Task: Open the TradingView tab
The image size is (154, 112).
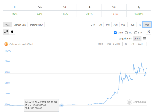Action: [x=36, y=25]
